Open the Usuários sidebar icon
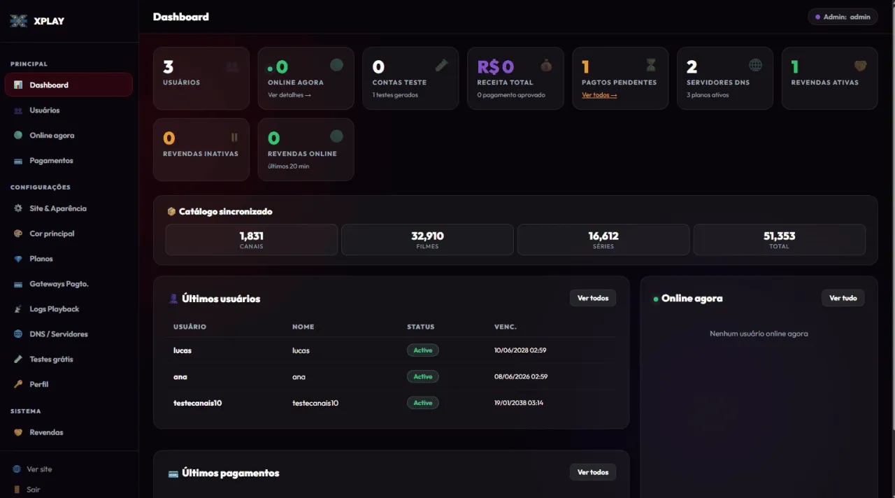 (18, 111)
